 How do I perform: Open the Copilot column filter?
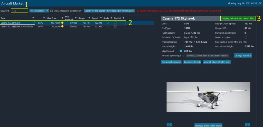[123, 18]
